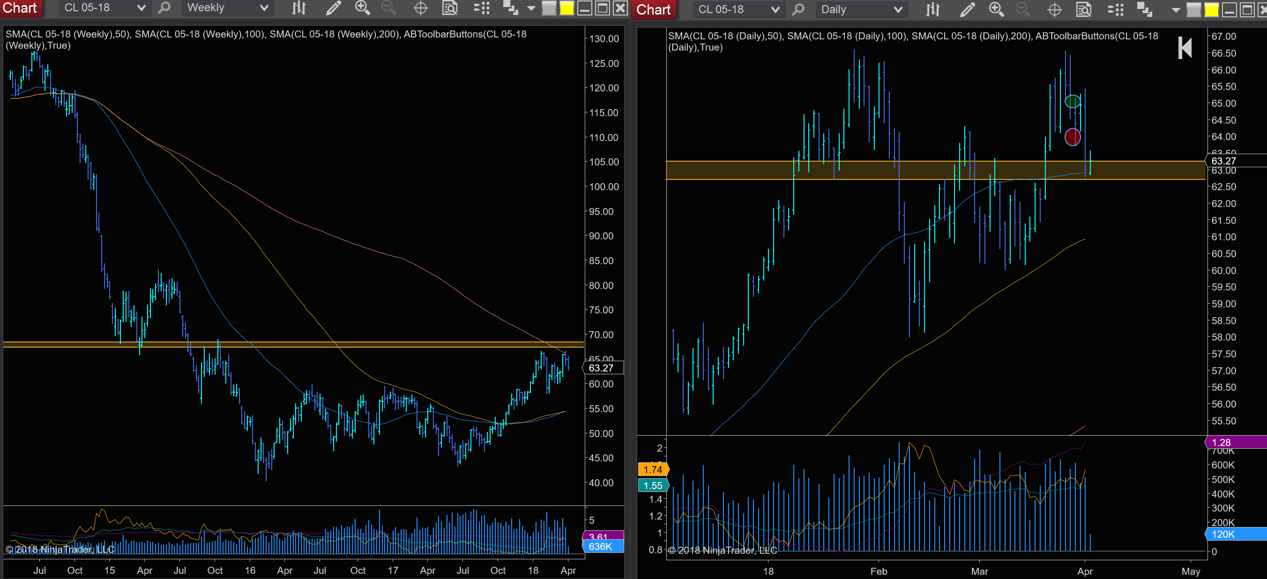Show the data box in Daily chart
The width and height of the screenshot is (1267, 579).
[x=1083, y=10]
